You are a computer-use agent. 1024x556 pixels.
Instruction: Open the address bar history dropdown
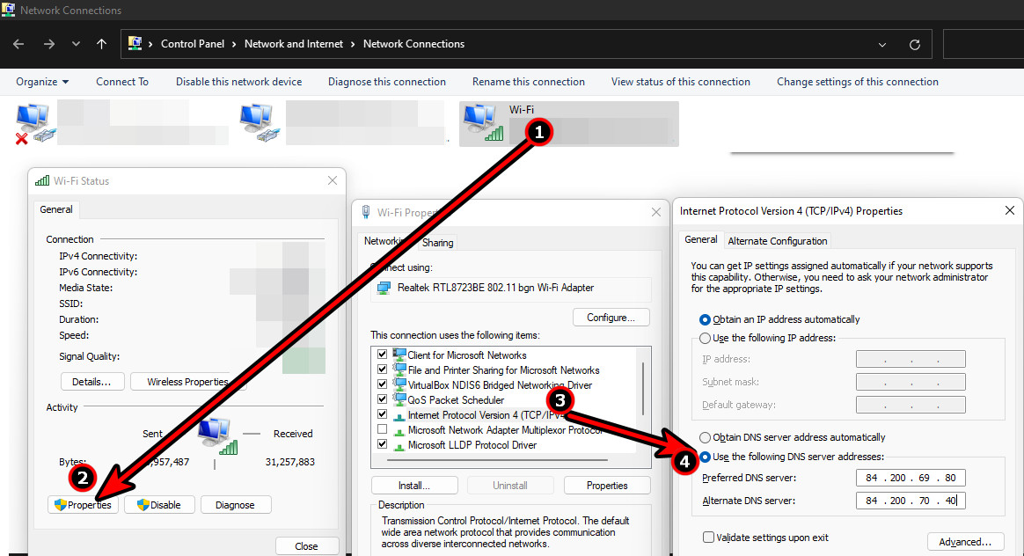pyautogui.click(x=882, y=43)
